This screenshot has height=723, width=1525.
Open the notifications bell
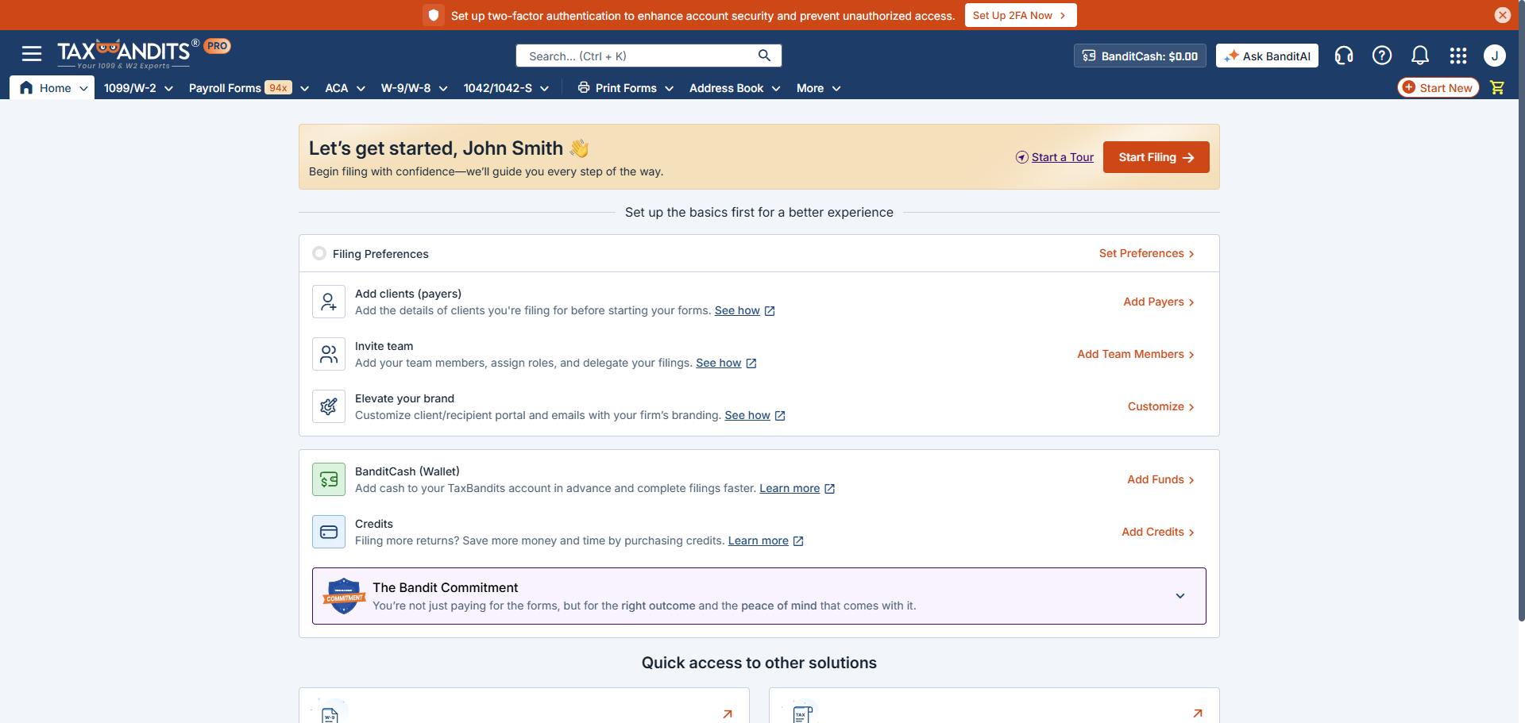click(1419, 56)
